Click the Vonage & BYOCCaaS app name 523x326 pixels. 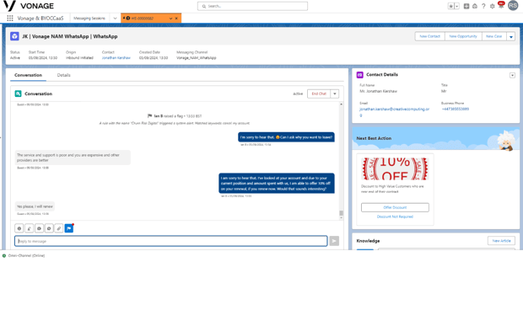(x=40, y=19)
